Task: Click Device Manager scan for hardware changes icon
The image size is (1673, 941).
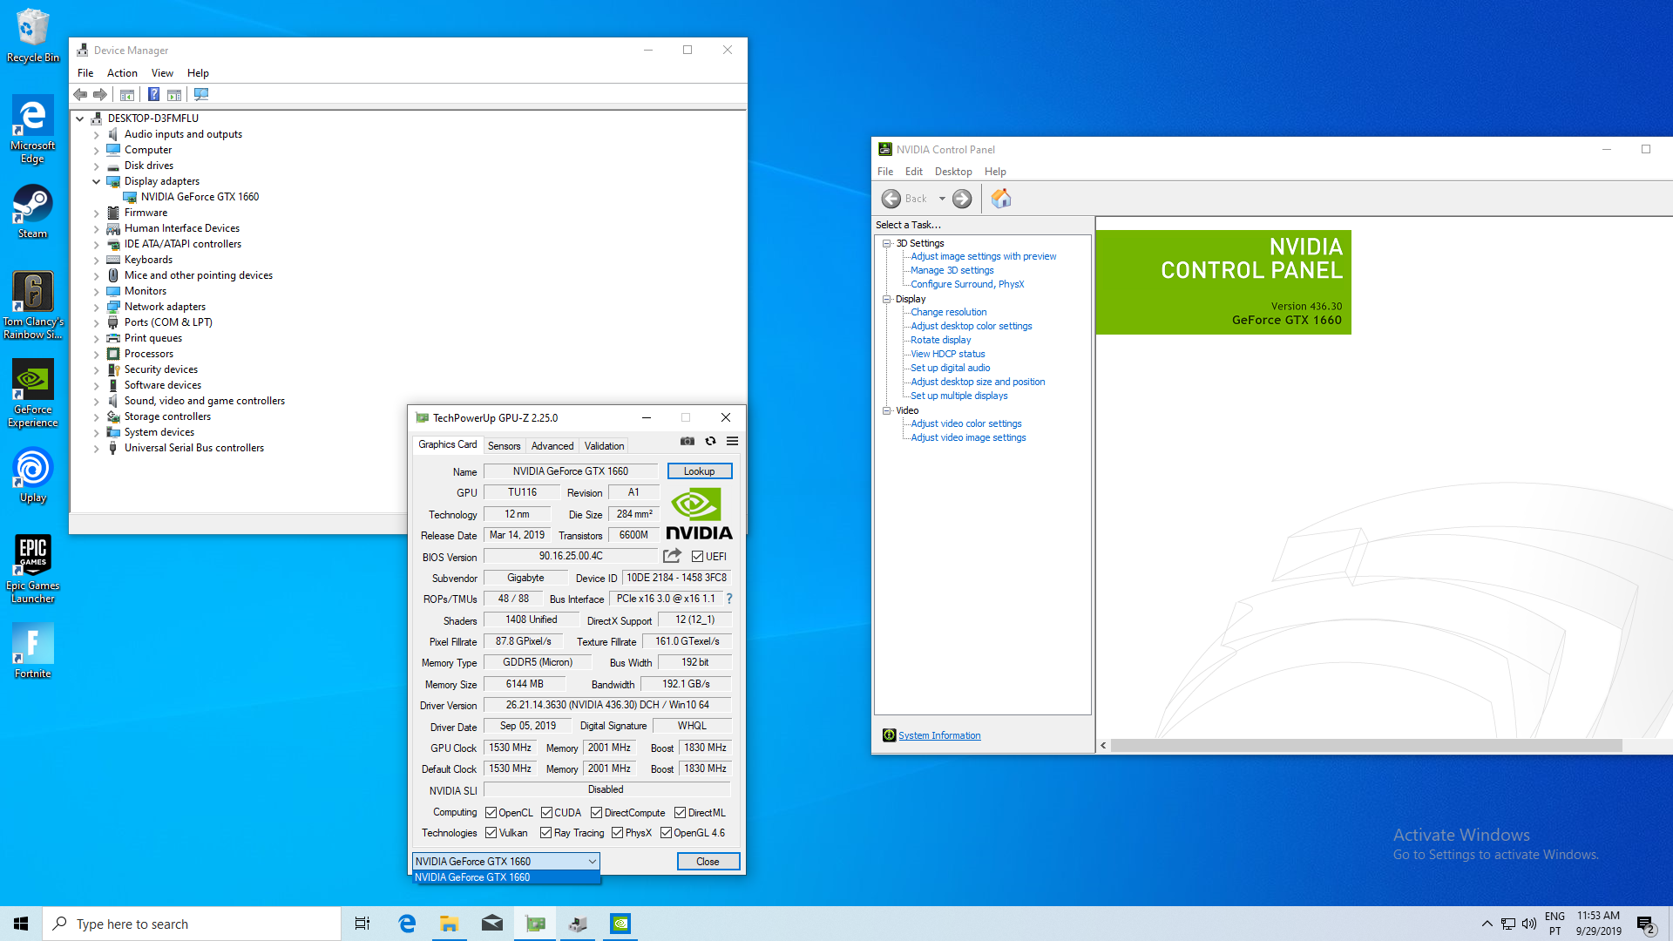Action: point(201,94)
